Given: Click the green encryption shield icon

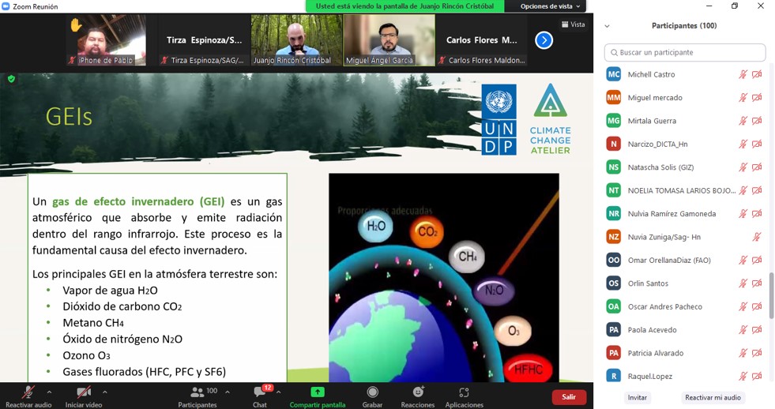Looking at the screenshot, I should [11, 79].
